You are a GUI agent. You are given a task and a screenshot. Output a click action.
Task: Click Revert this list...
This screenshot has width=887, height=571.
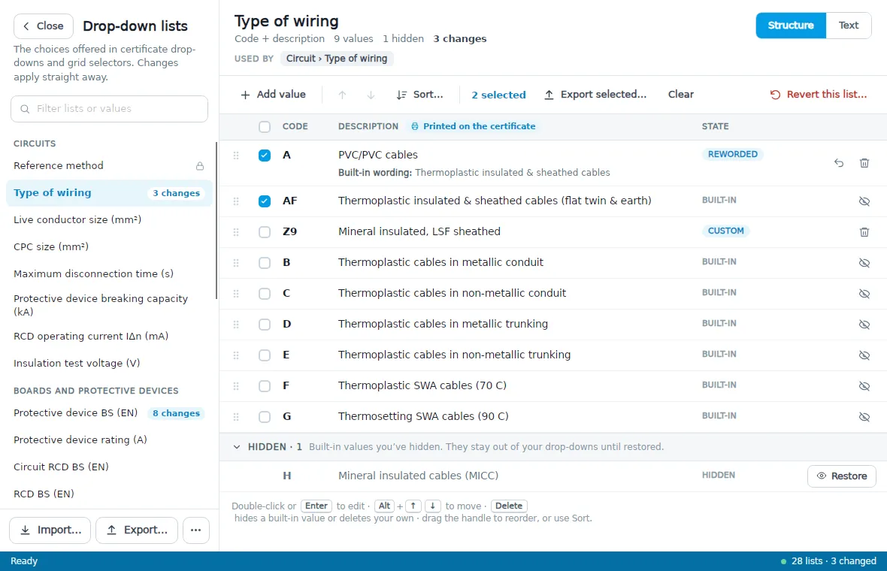click(x=818, y=95)
